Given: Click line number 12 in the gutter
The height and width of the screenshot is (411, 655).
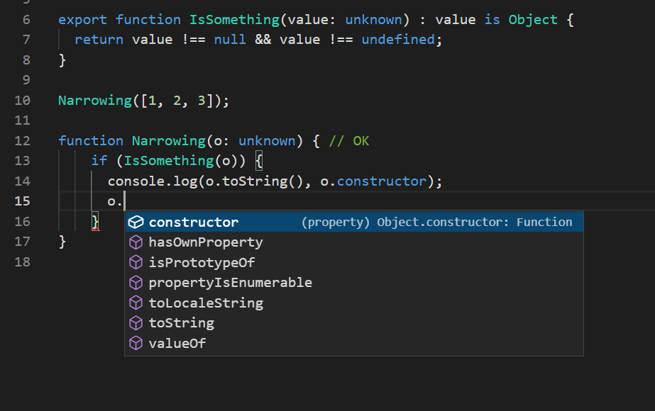Looking at the screenshot, I should tap(23, 140).
